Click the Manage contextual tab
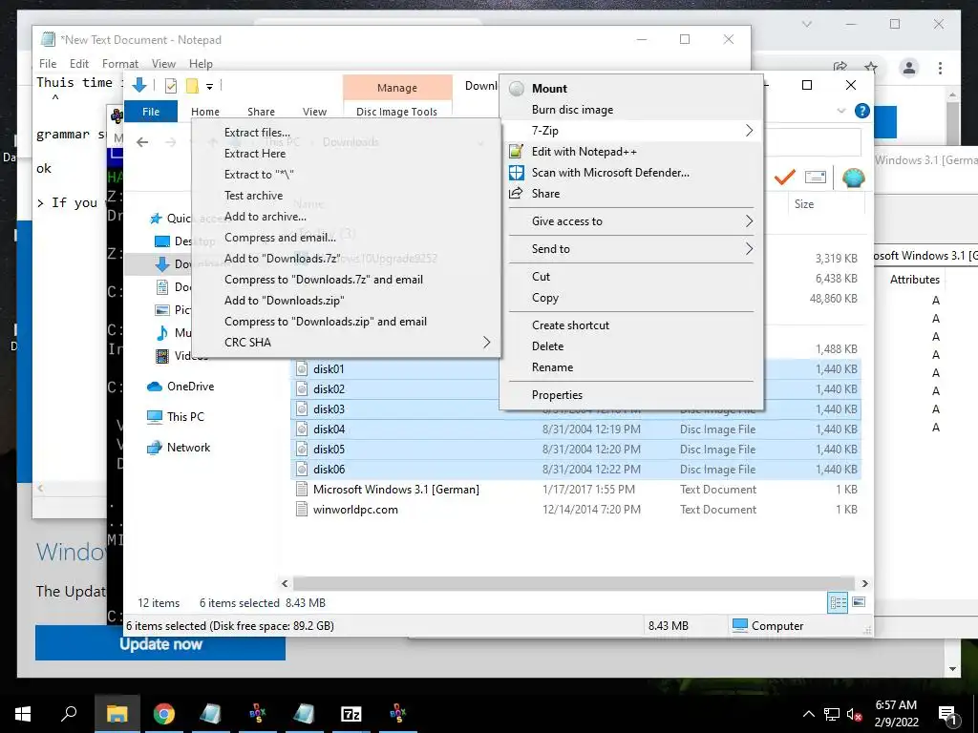The image size is (978, 733). pos(396,88)
